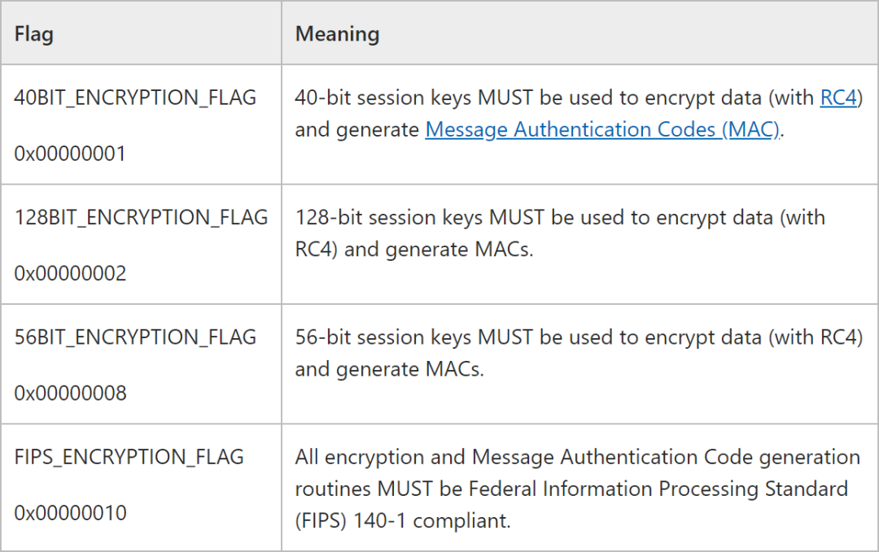Click "and generate MACs." in the 128-bit row
This screenshot has width=879, height=552.
(413, 250)
